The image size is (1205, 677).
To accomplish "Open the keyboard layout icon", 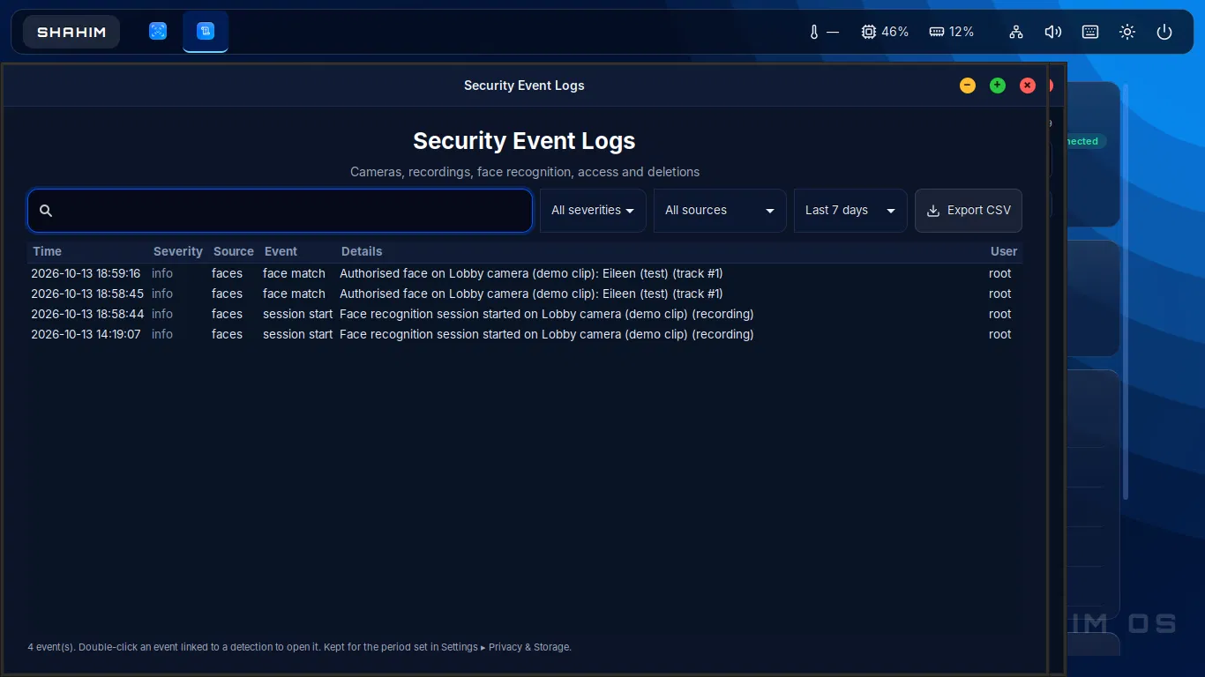I will [x=1090, y=32].
